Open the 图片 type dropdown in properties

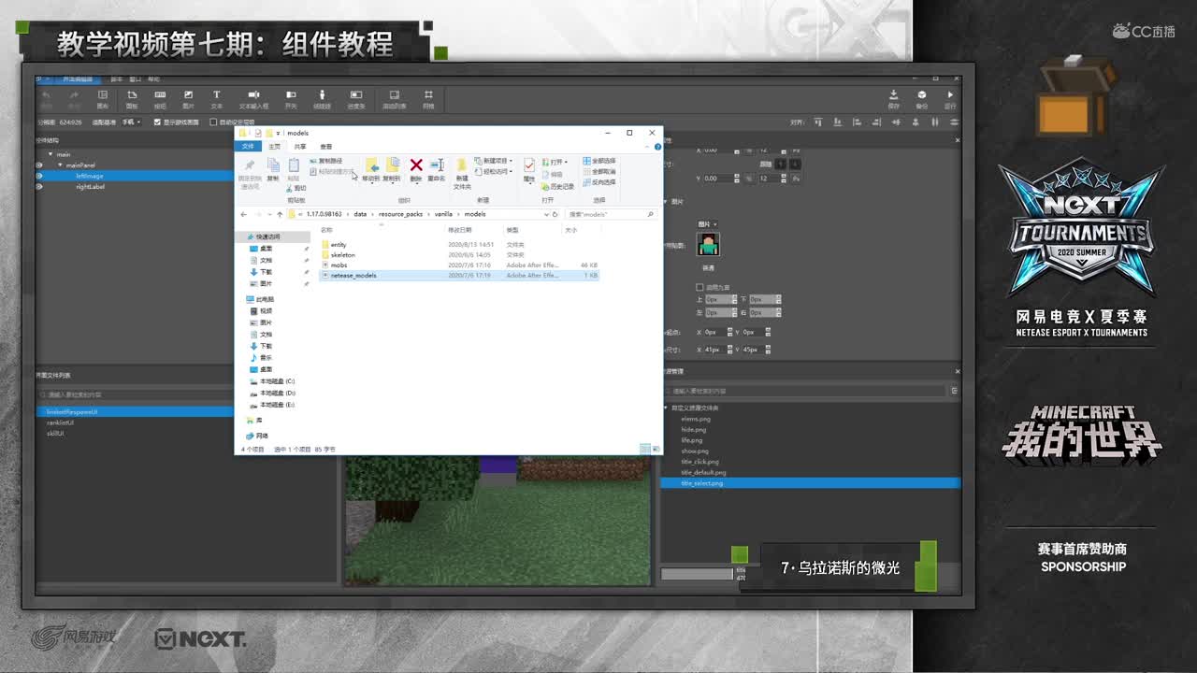tap(709, 224)
